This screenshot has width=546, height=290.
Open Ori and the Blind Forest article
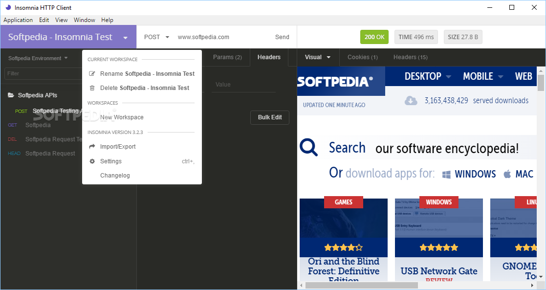[x=344, y=270]
